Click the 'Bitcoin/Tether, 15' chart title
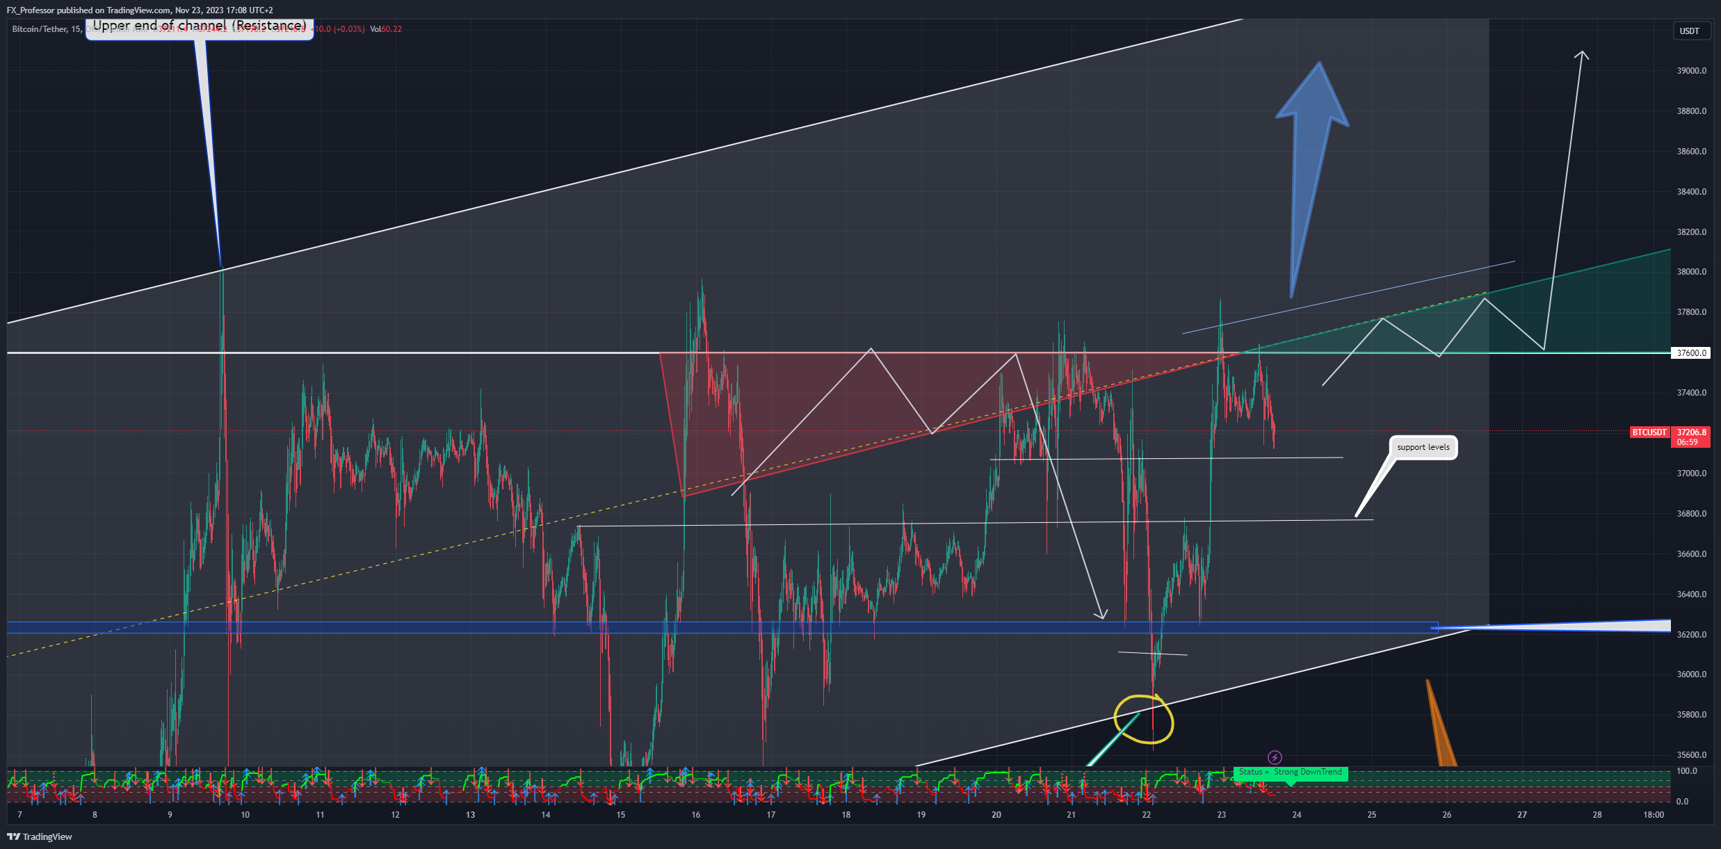The image size is (1721, 849). tap(47, 29)
